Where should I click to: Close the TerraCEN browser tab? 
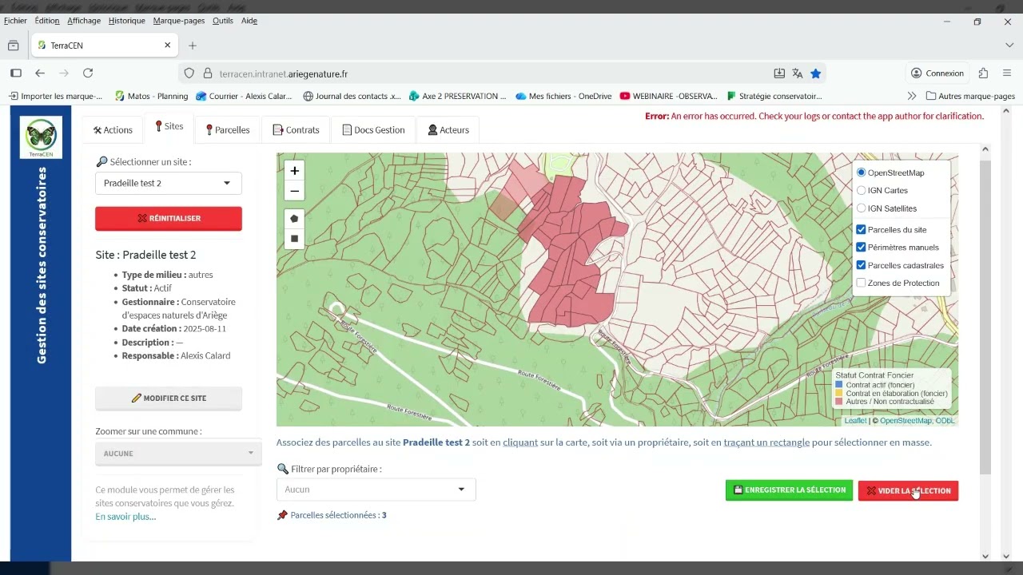(168, 46)
